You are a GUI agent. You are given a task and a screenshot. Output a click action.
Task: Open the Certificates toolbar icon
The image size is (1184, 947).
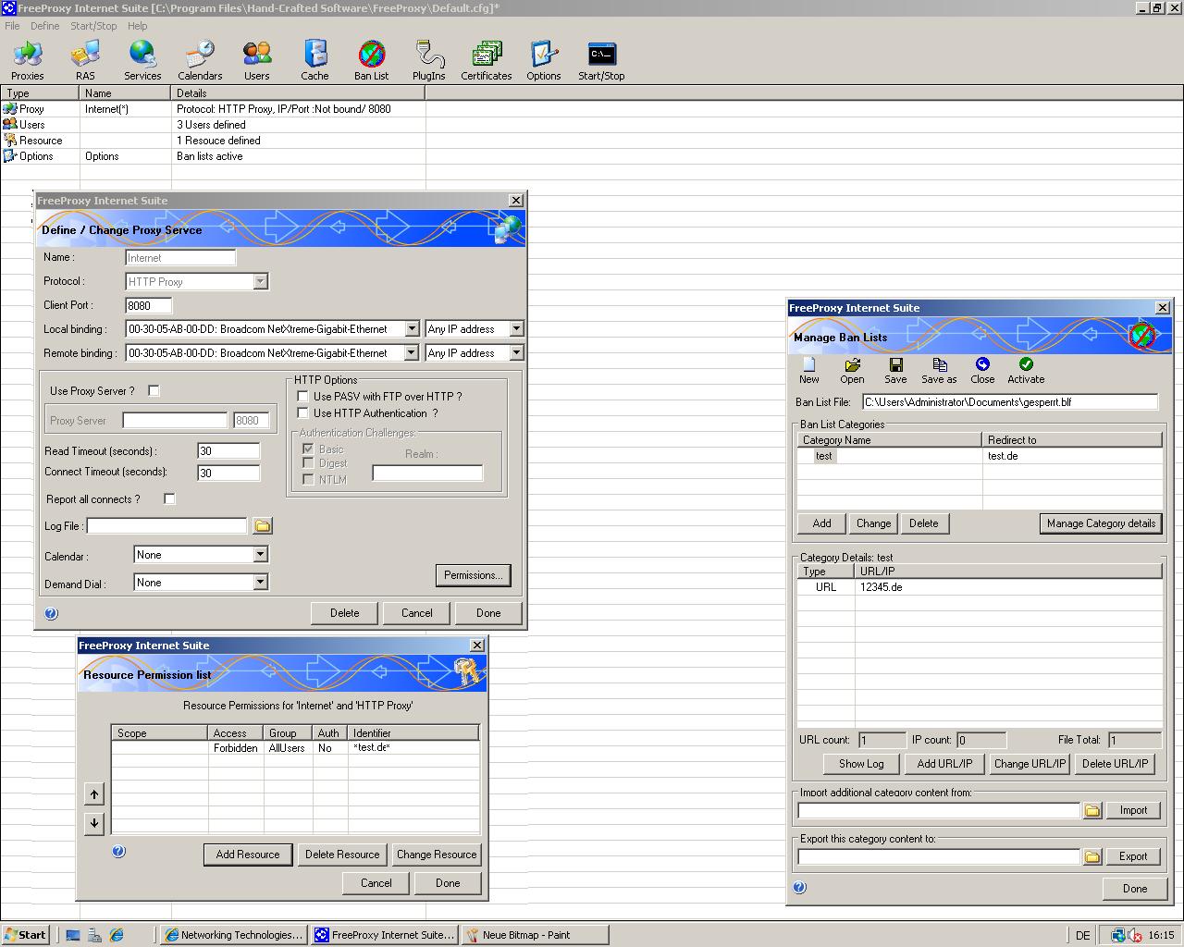tap(487, 60)
